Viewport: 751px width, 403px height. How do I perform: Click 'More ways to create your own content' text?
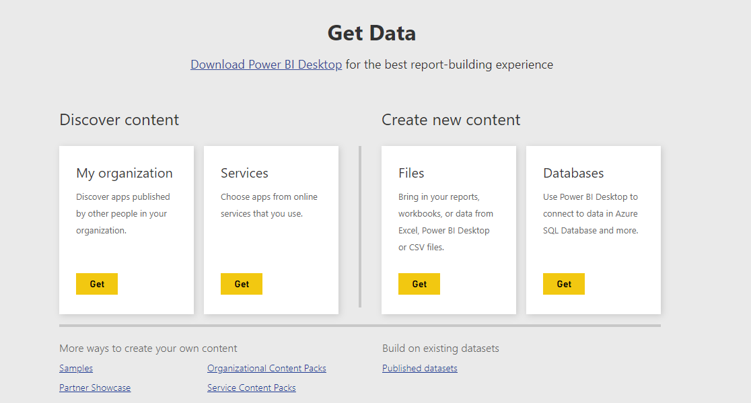tap(148, 349)
